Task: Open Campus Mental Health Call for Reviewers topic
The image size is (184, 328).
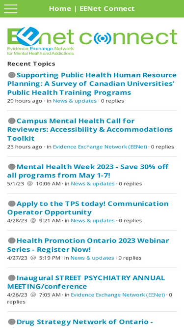Action: coord(90,129)
